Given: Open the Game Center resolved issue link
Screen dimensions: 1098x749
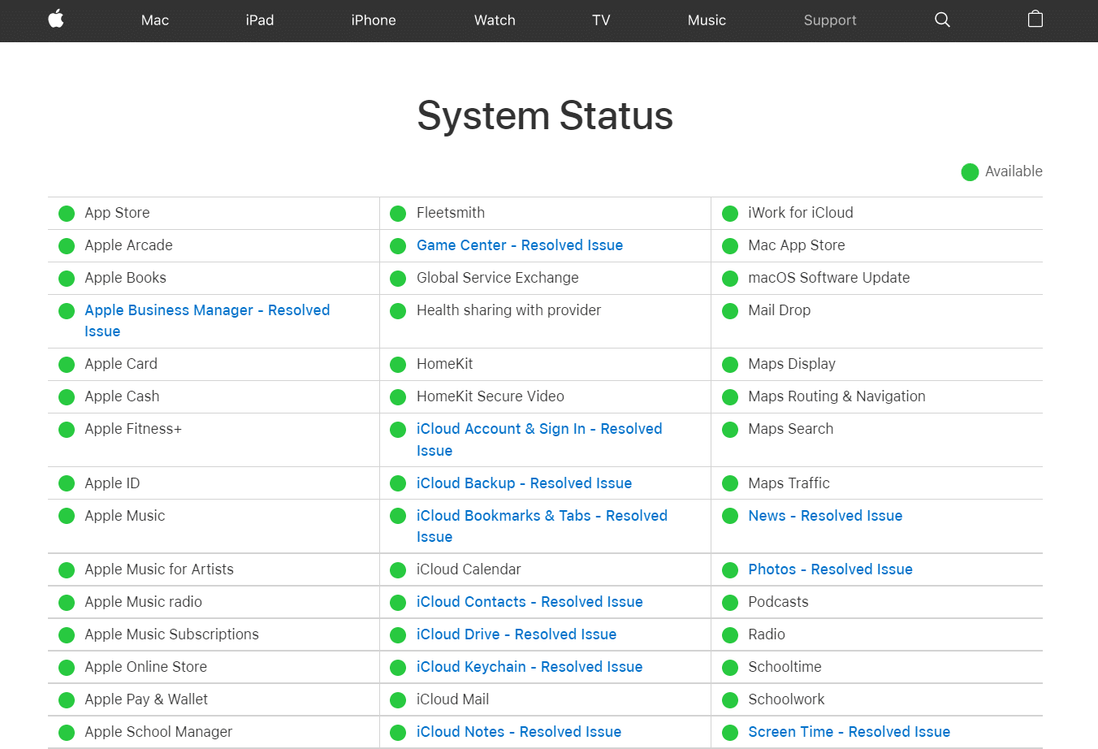Looking at the screenshot, I should coord(520,245).
